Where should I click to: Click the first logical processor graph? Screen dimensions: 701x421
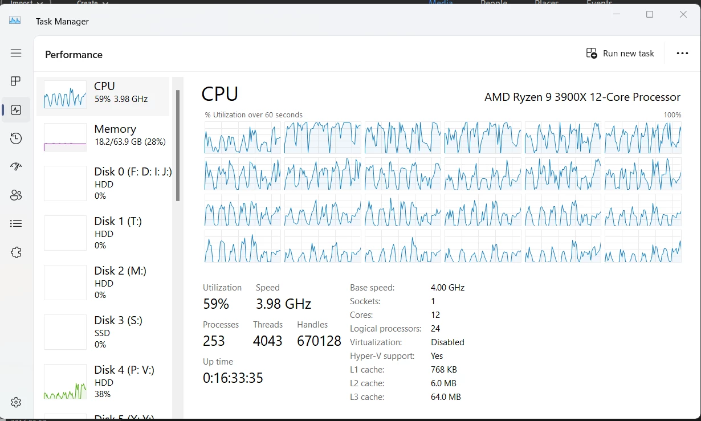[x=243, y=137]
